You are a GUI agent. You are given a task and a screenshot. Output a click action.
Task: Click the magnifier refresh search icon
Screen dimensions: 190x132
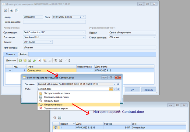point(55,61)
